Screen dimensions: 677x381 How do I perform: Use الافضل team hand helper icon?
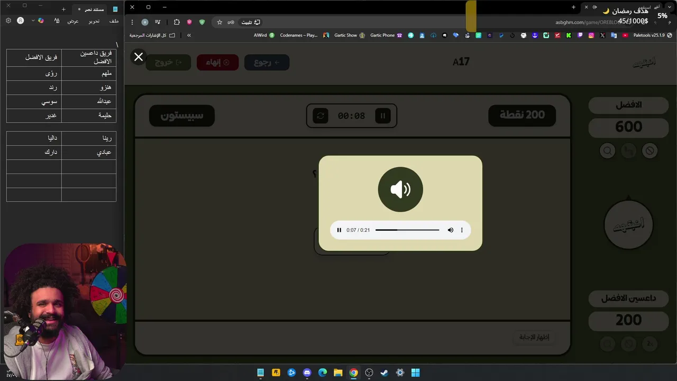628,151
